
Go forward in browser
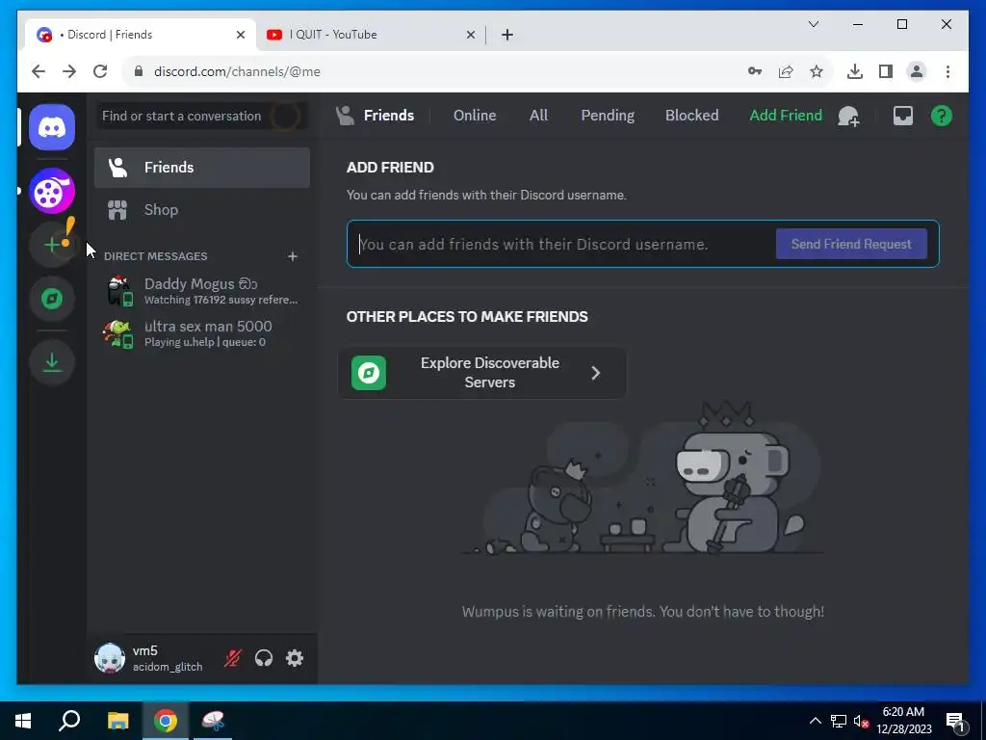tap(69, 71)
